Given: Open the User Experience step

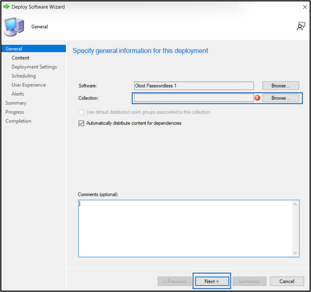Looking at the screenshot, I should 29,85.
